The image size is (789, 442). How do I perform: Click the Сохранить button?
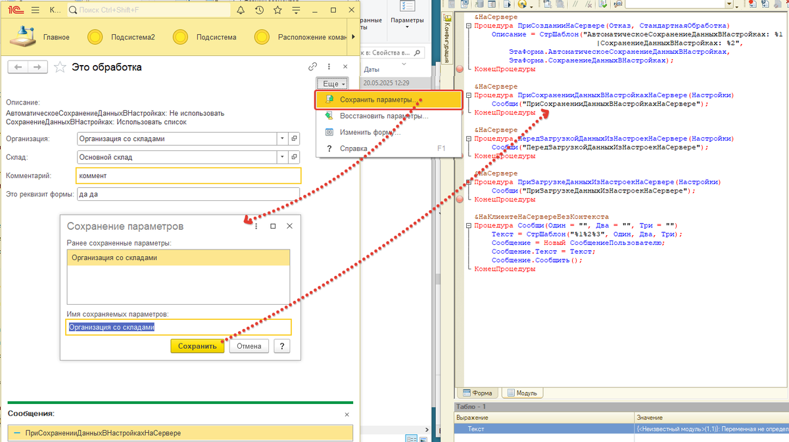coord(197,346)
